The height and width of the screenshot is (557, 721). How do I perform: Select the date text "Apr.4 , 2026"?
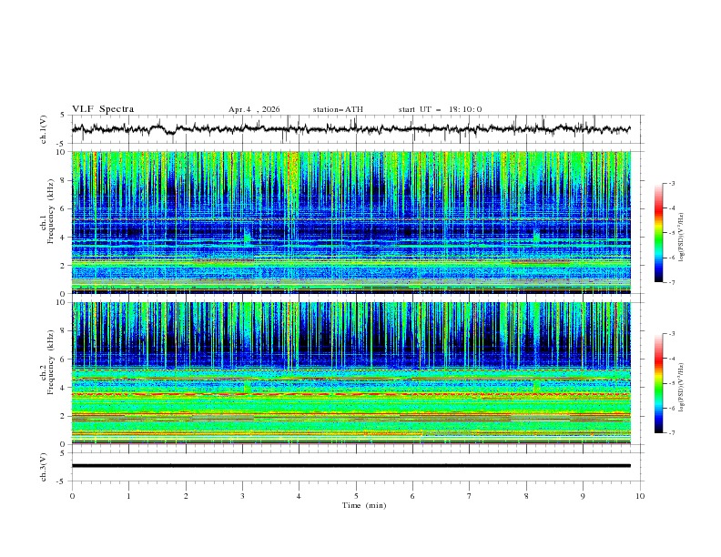pyautogui.click(x=254, y=109)
